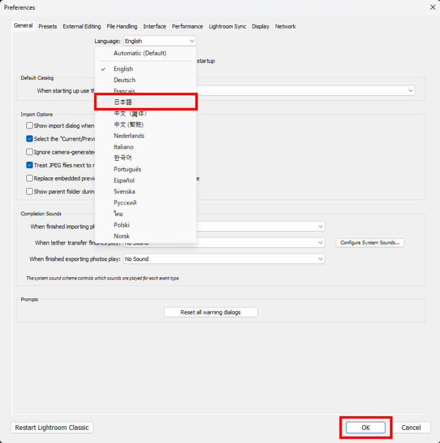Select 日本語 from the language list
This screenshot has height=443, width=440.
point(123,102)
